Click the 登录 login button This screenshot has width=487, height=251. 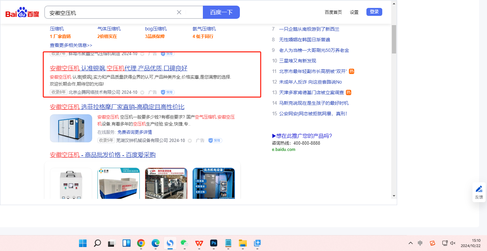click(x=374, y=12)
